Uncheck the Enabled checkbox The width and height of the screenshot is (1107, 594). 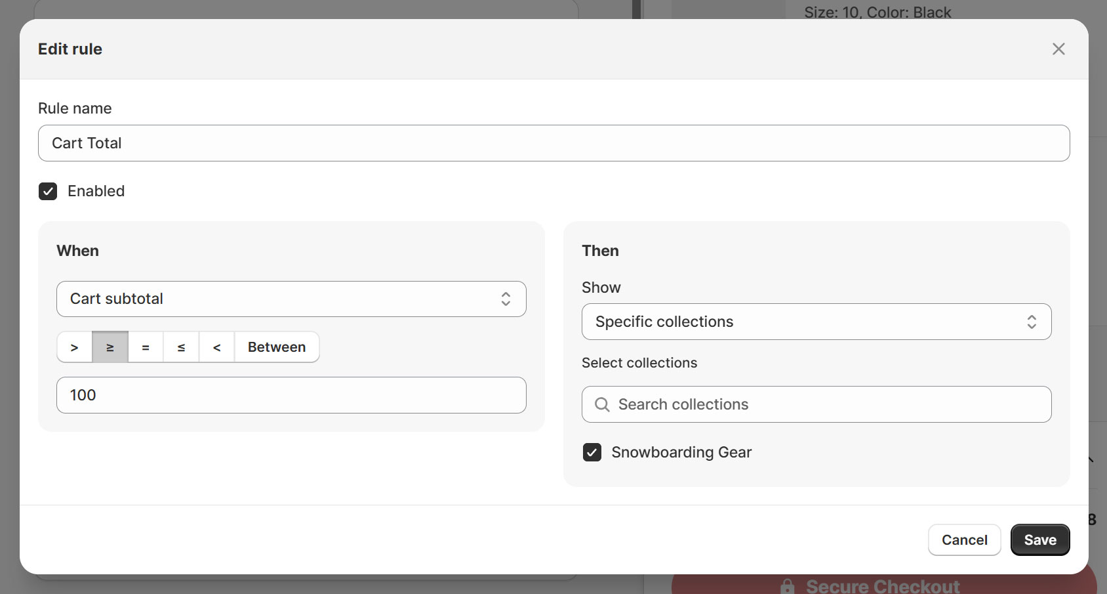(48, 191)
